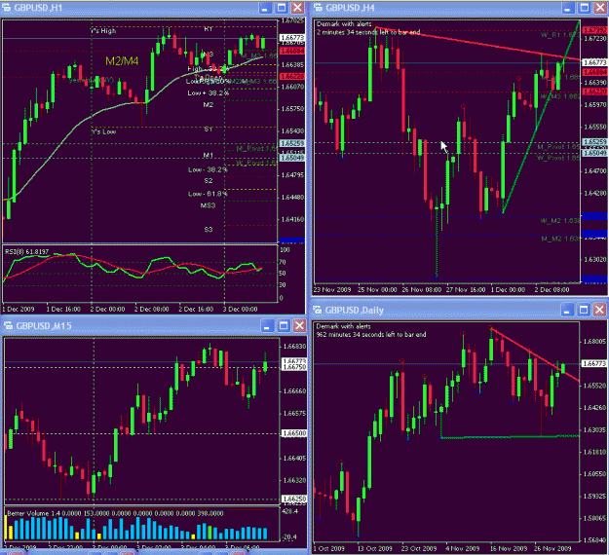Viewport: 609px width, 555px height.
Task: Click the '27 Nov 16:00' date on H4 axis
Action: [466, 290]
